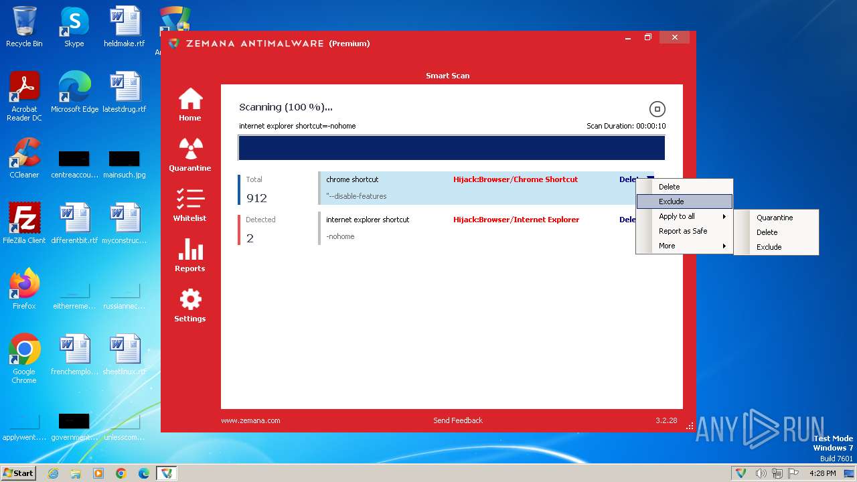Click Hijack:Browser/Internet Explorer threat label
857x482 pixels.
(x=516, y=220)
